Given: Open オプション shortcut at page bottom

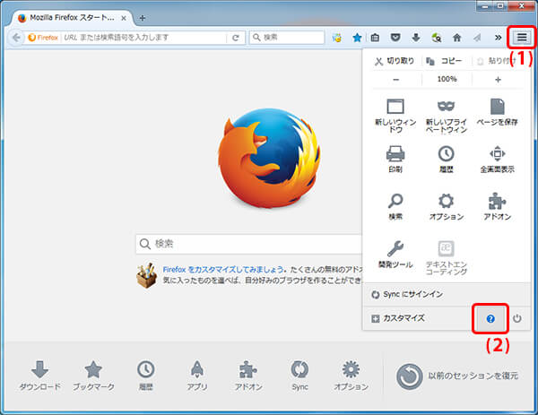Looking at the screenshot, I should (x=351, y=376).
